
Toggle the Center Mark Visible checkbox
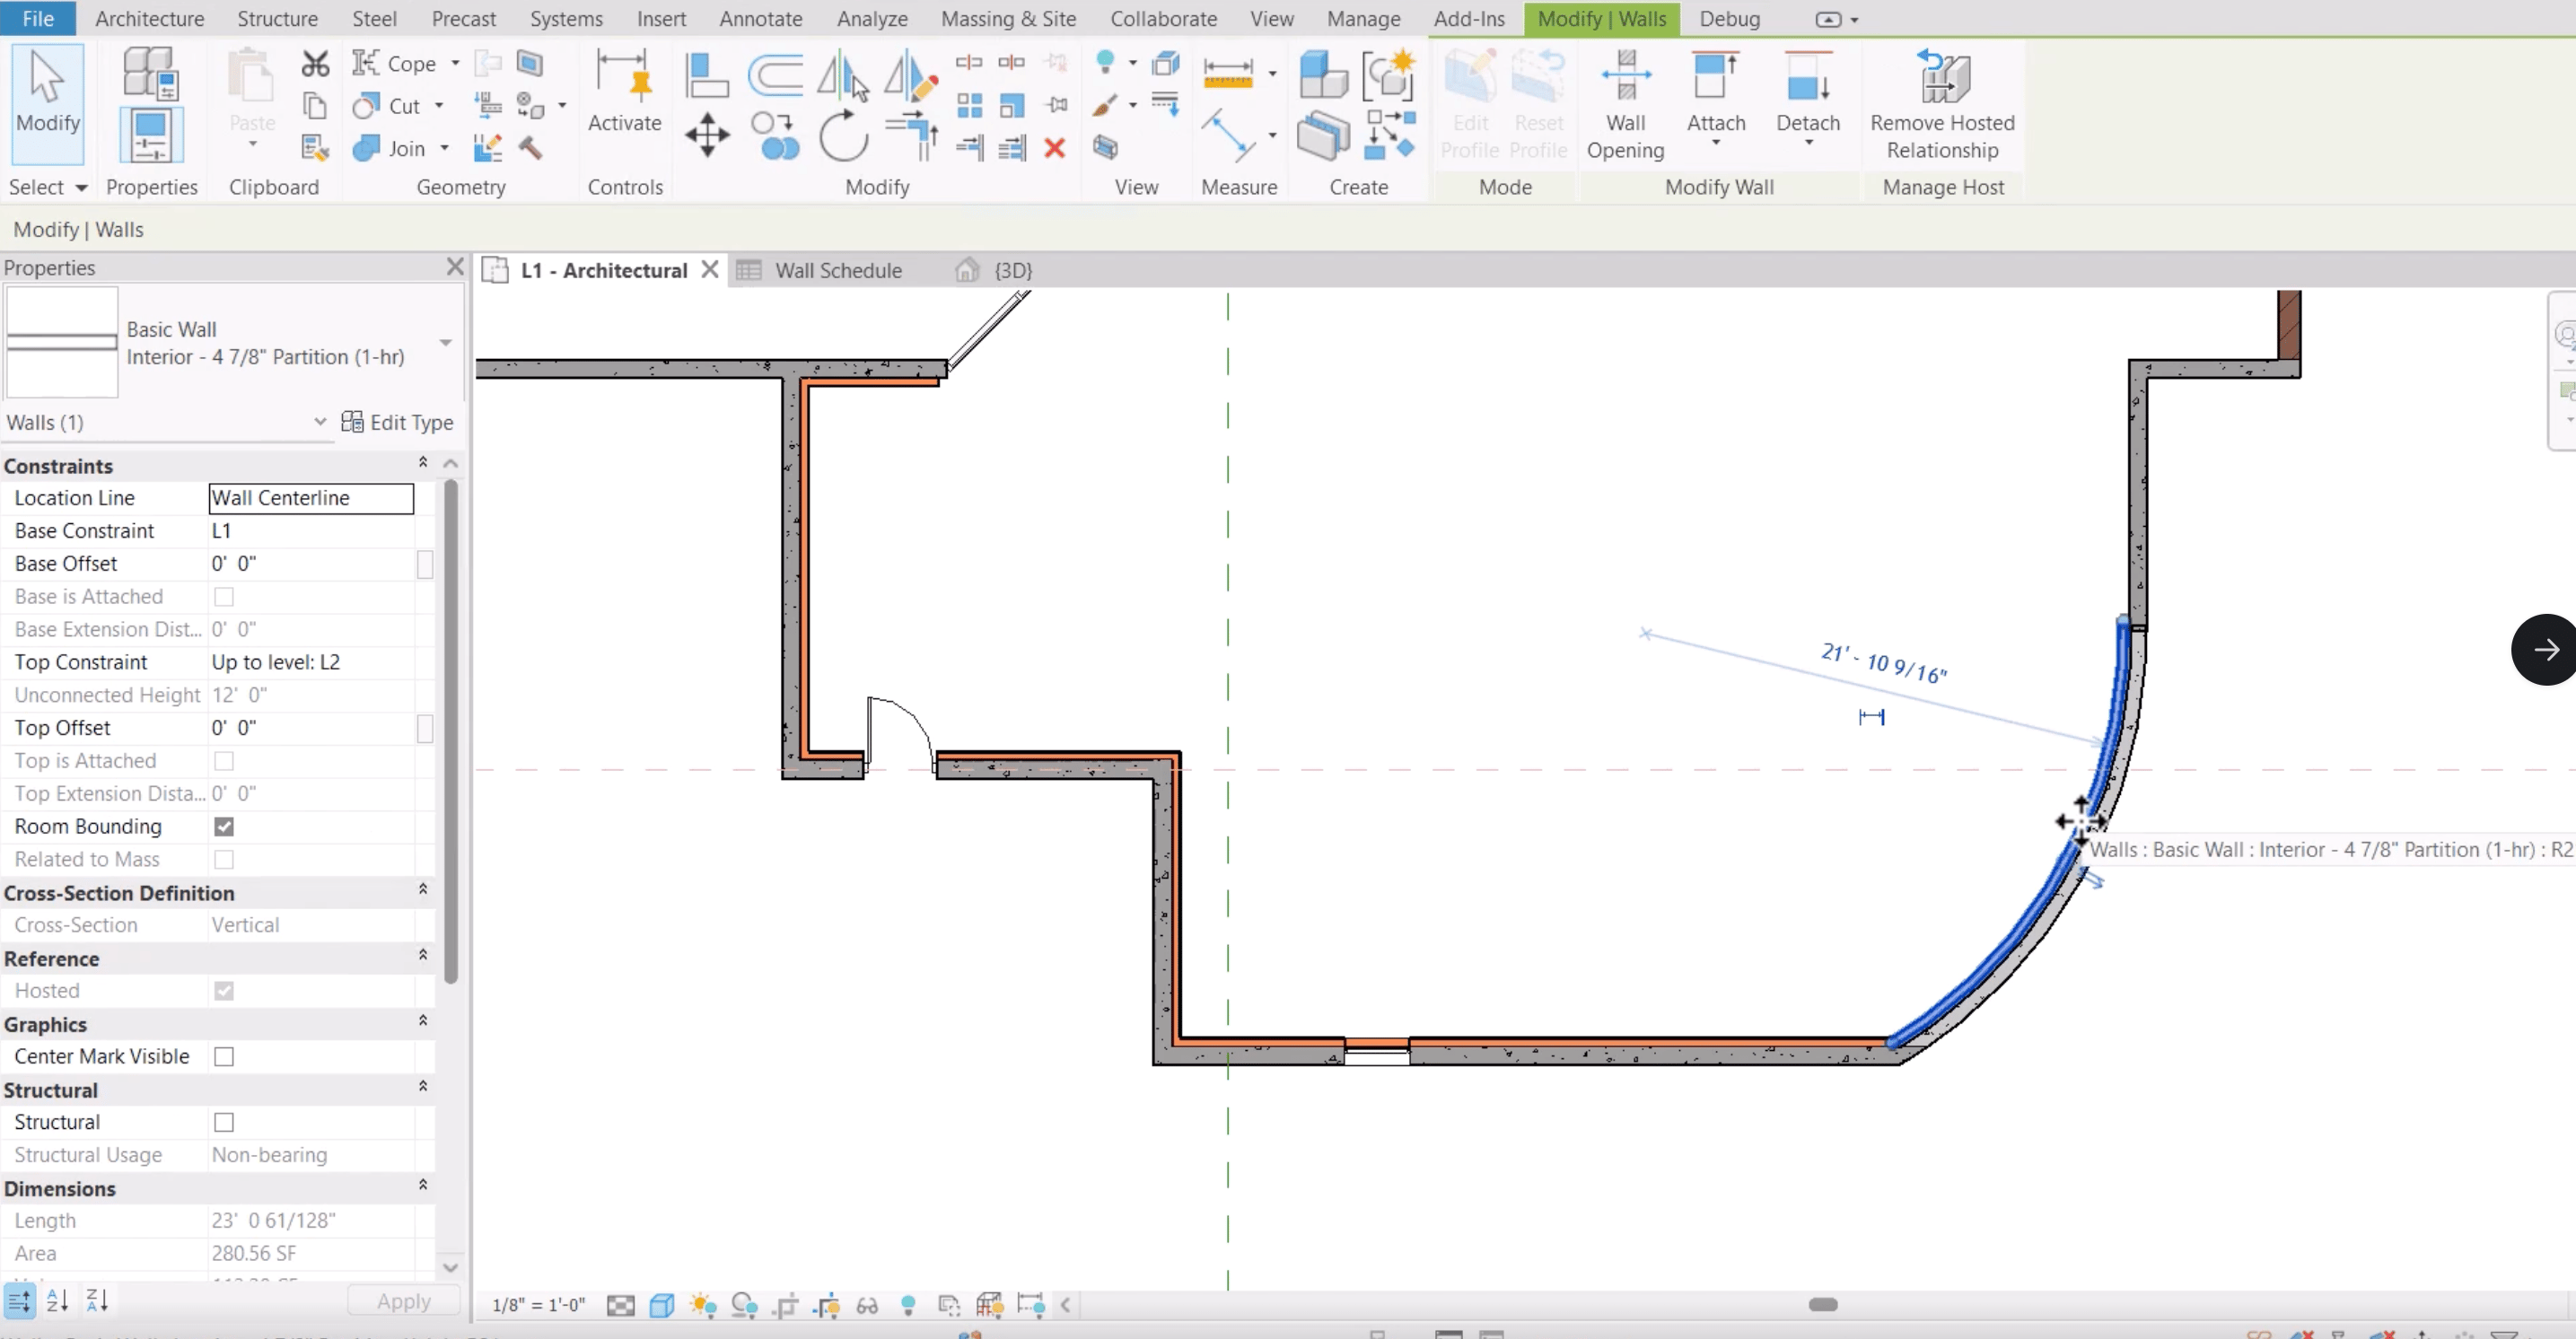224,1057
